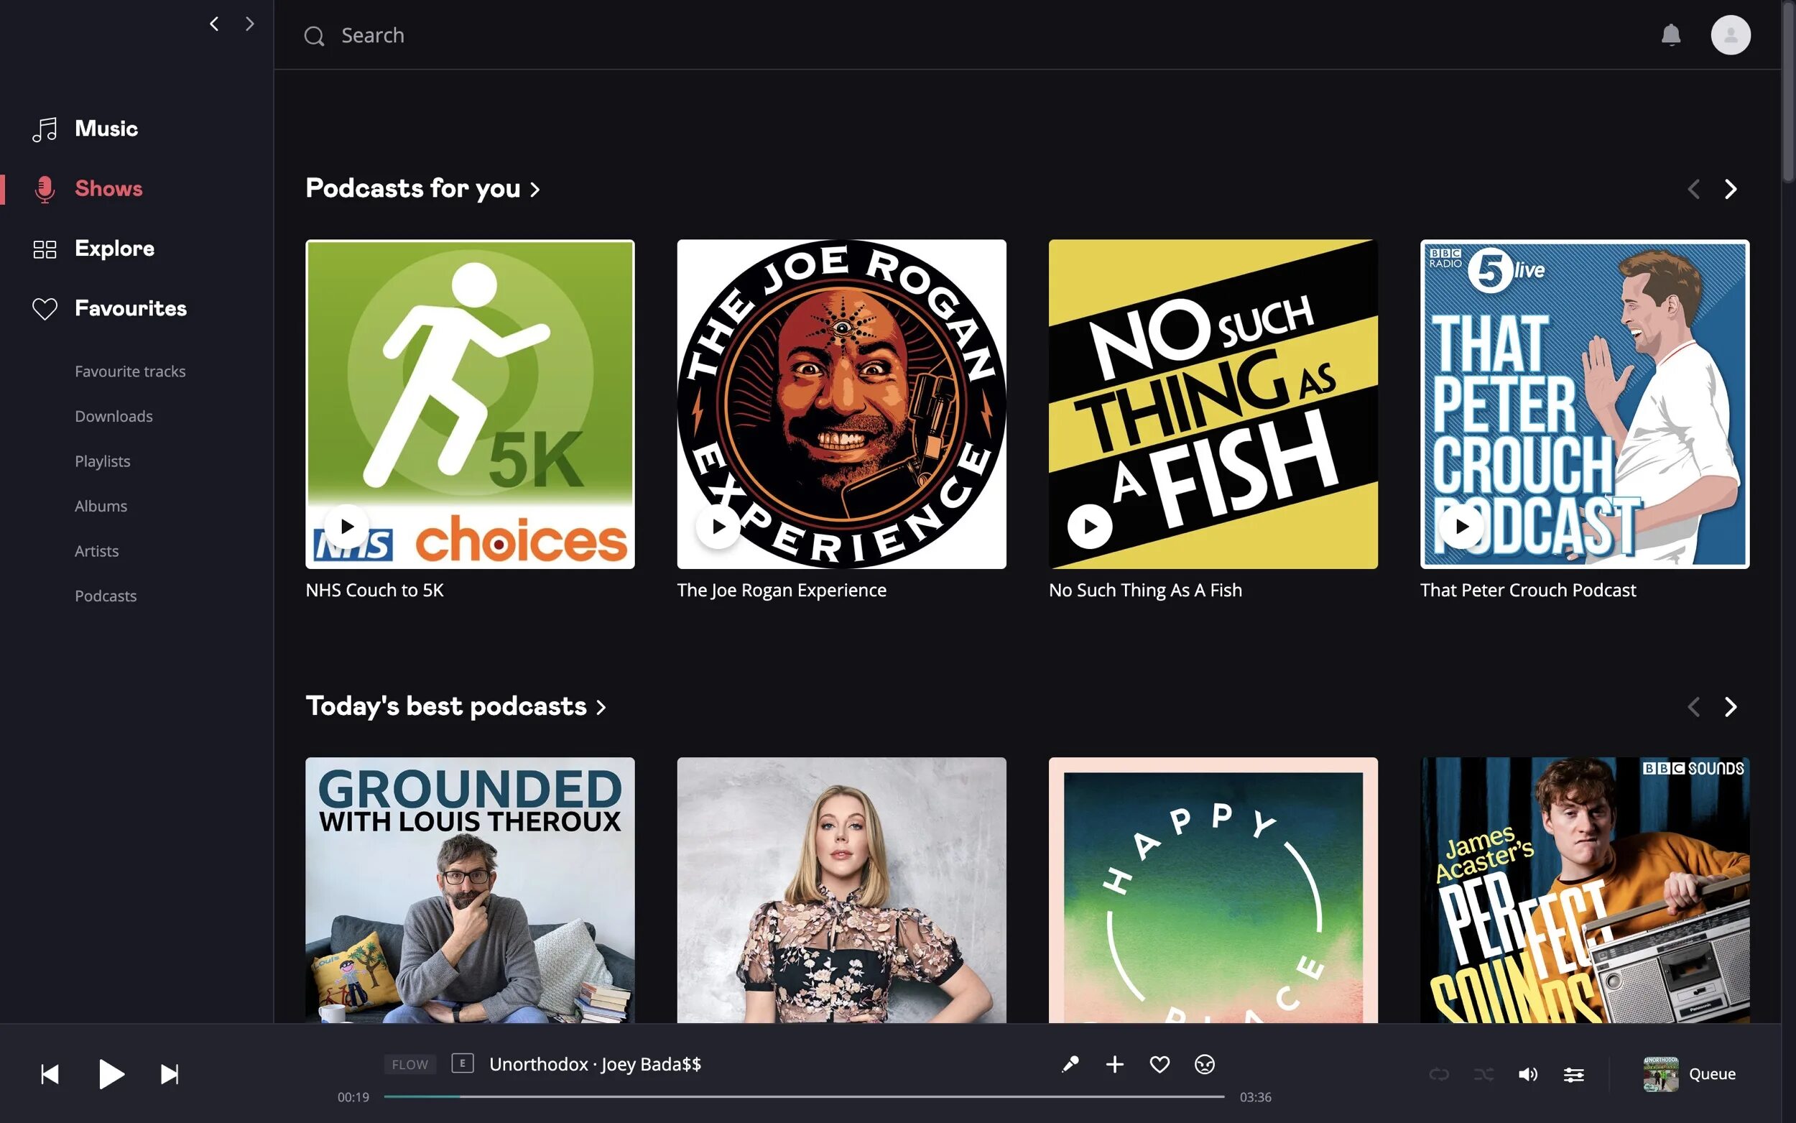Screen dimensions: 1796x1123
Task: Open the NHS Couch to 5K title
Action: [374, 591]
